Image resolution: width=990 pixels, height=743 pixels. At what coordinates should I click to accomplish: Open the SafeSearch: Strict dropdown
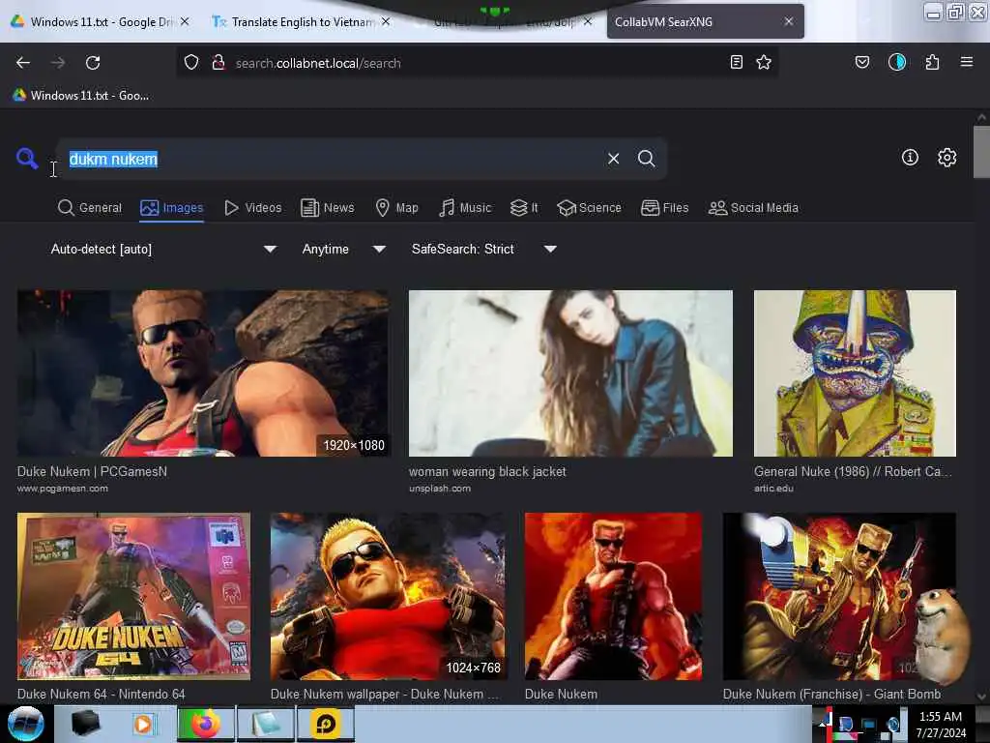tap(483, 249)
